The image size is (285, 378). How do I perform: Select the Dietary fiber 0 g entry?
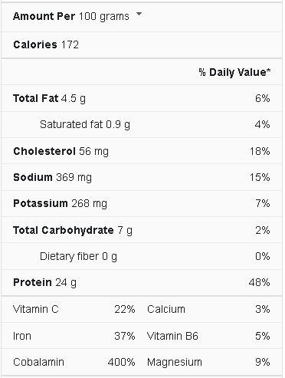[78, 256]
